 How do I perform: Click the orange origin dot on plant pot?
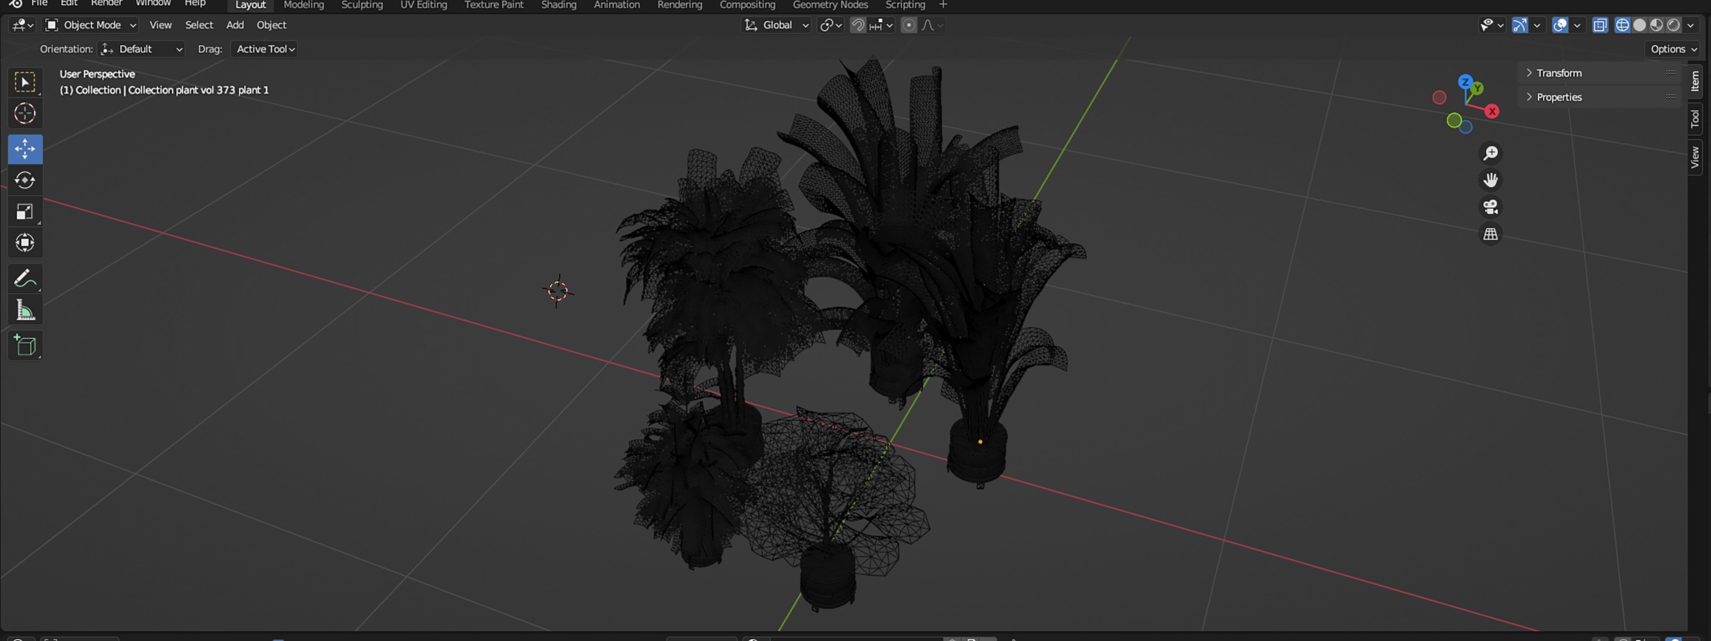pos(980,442)
